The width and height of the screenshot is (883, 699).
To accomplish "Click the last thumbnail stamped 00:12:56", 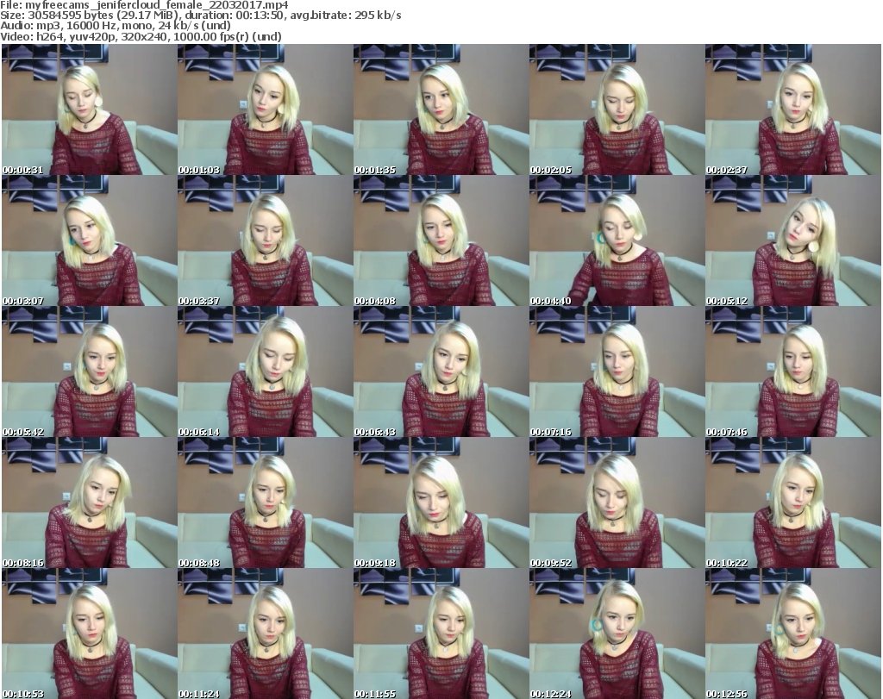I will (x=793, y=633).
